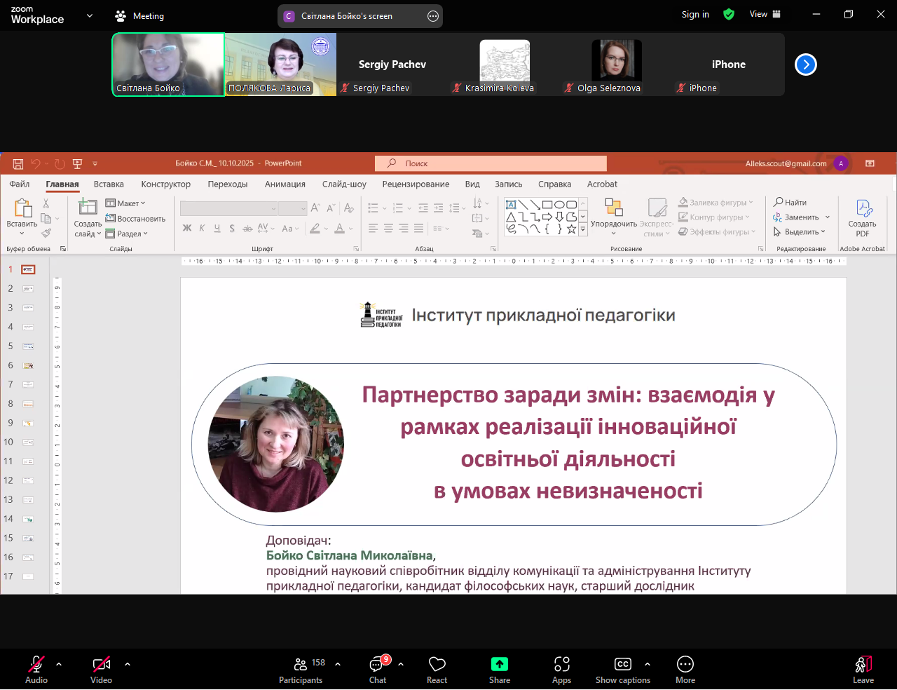Open Zoom Workplace dropdown chevron
Screen dimensions: 897x690
[90, 15]
